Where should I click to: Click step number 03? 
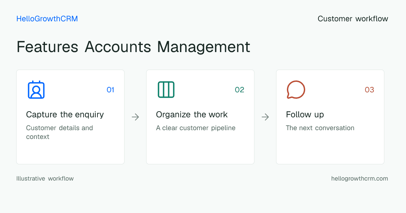point(369,90)
